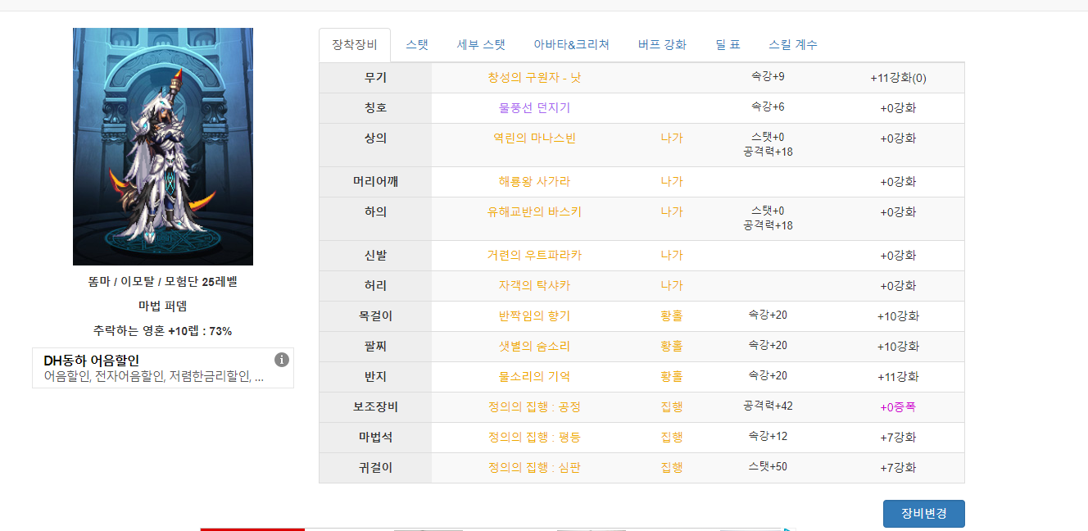
Task: Click the ad description text 어음할인, 전자어음할인
Action: click(x=153, y=377)
